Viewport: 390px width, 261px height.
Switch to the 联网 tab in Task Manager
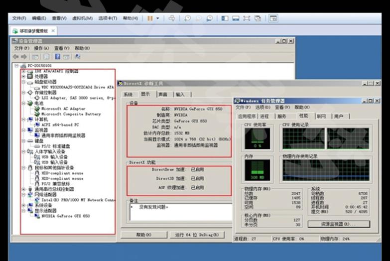click(321, 116)
